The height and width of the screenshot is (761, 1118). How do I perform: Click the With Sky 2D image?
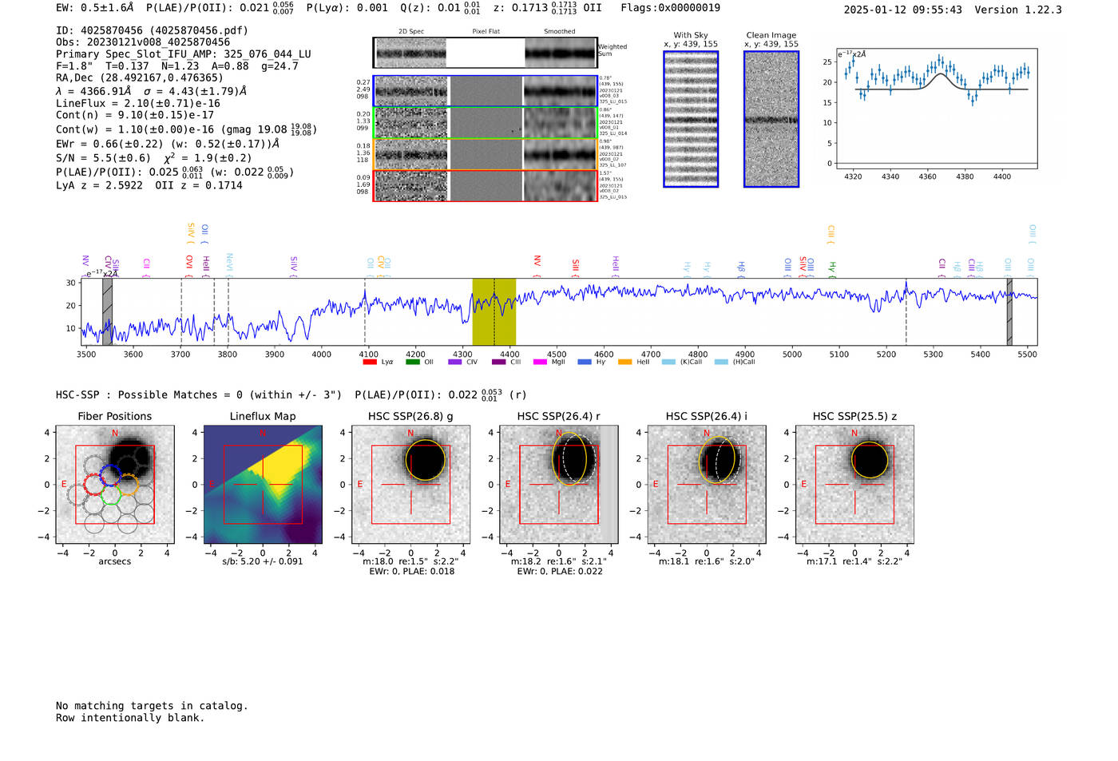tap(691, 119)
